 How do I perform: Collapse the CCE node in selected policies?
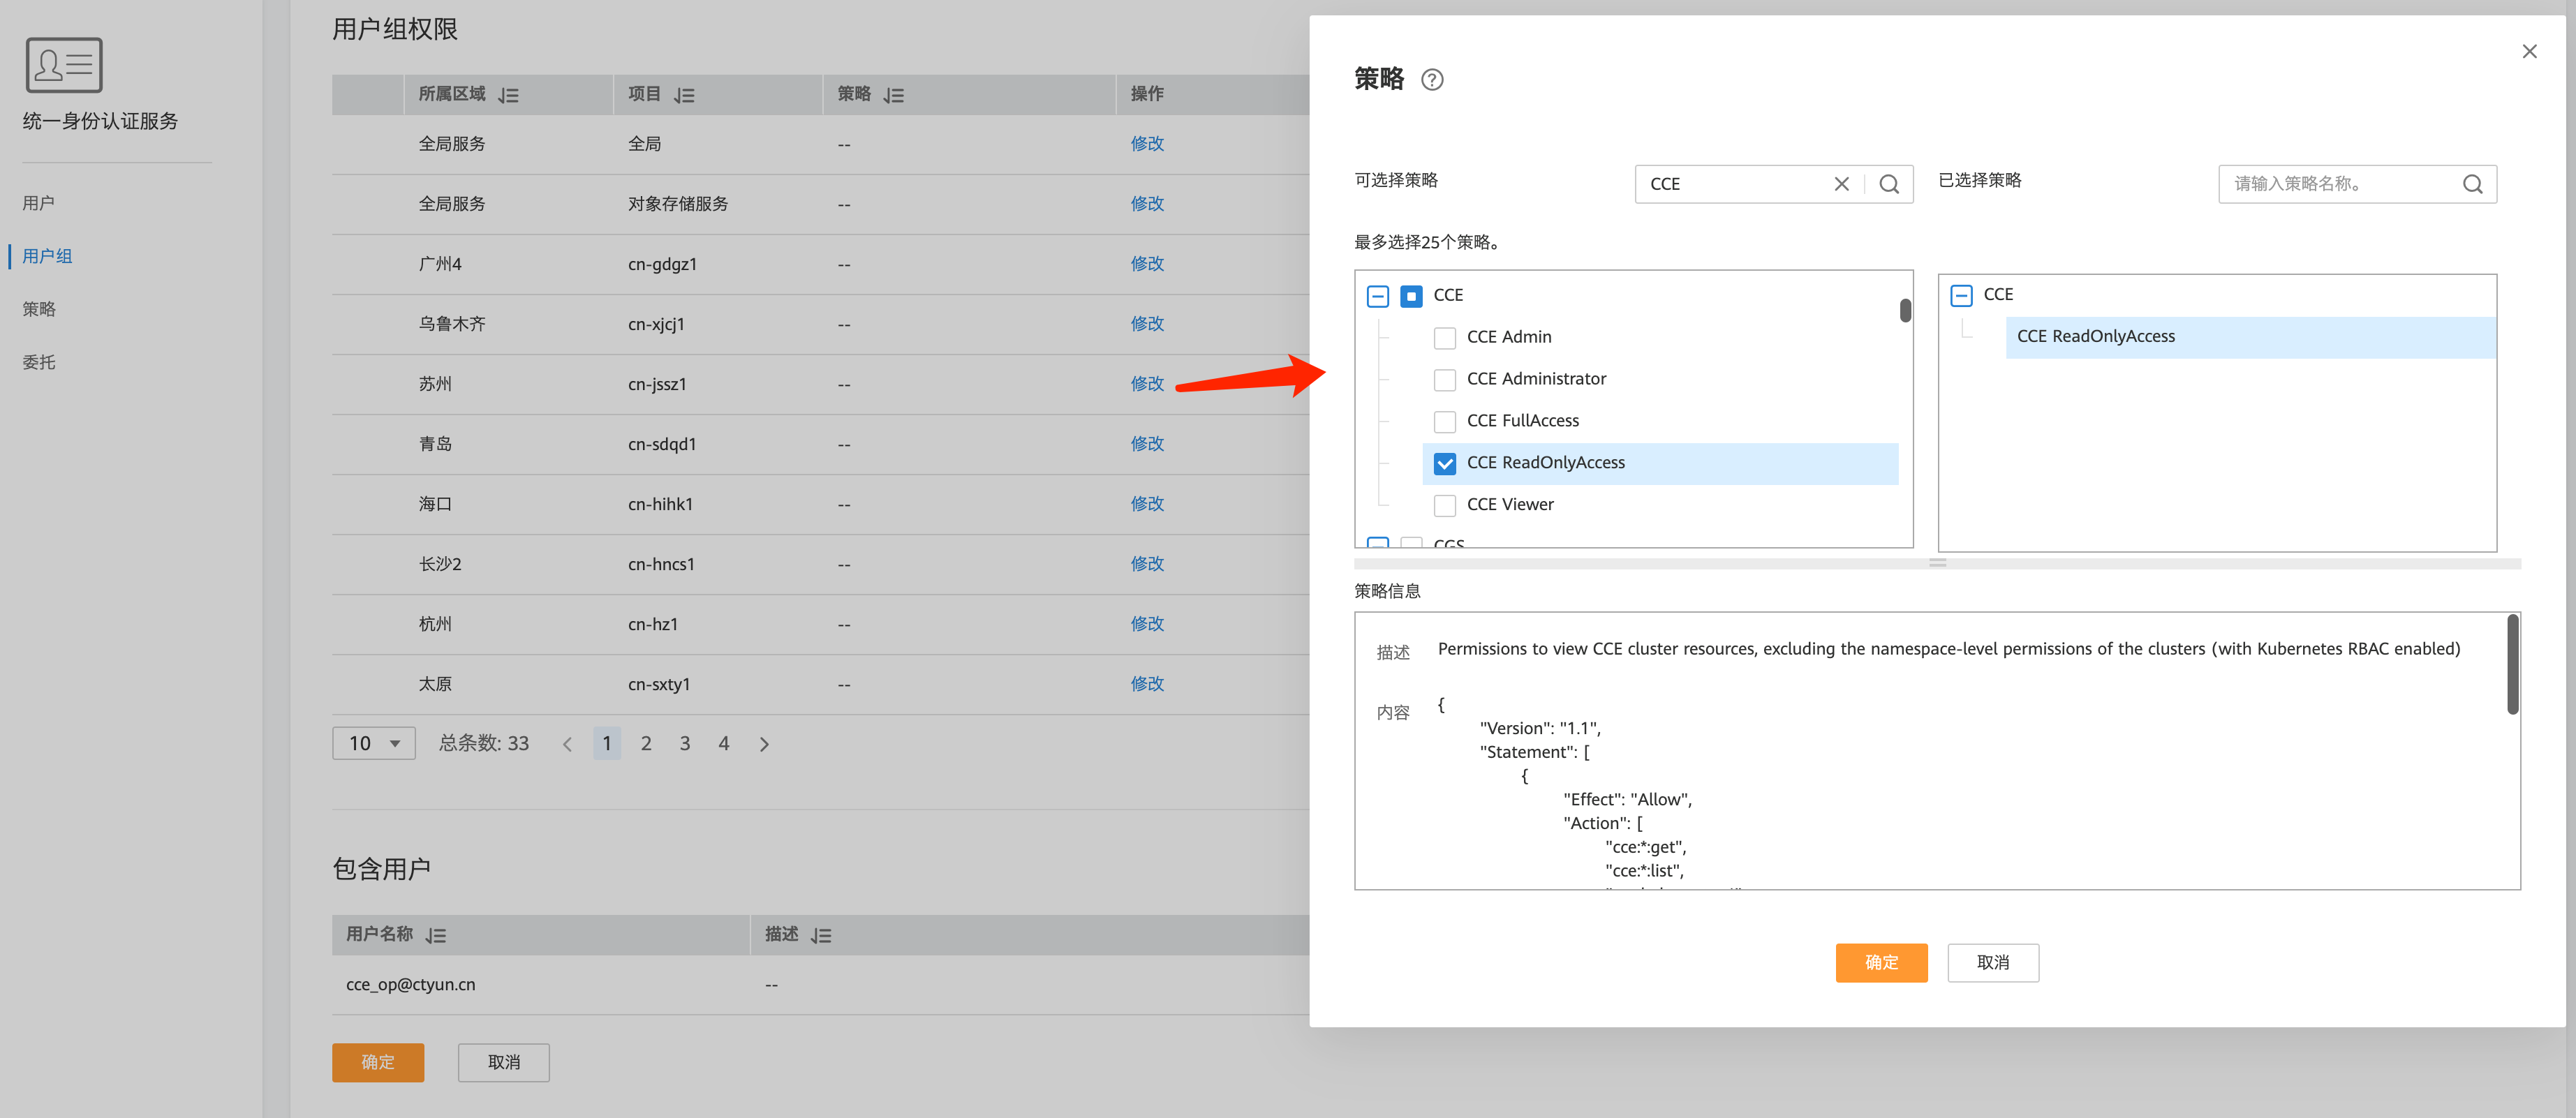(x=1960, y=295)
